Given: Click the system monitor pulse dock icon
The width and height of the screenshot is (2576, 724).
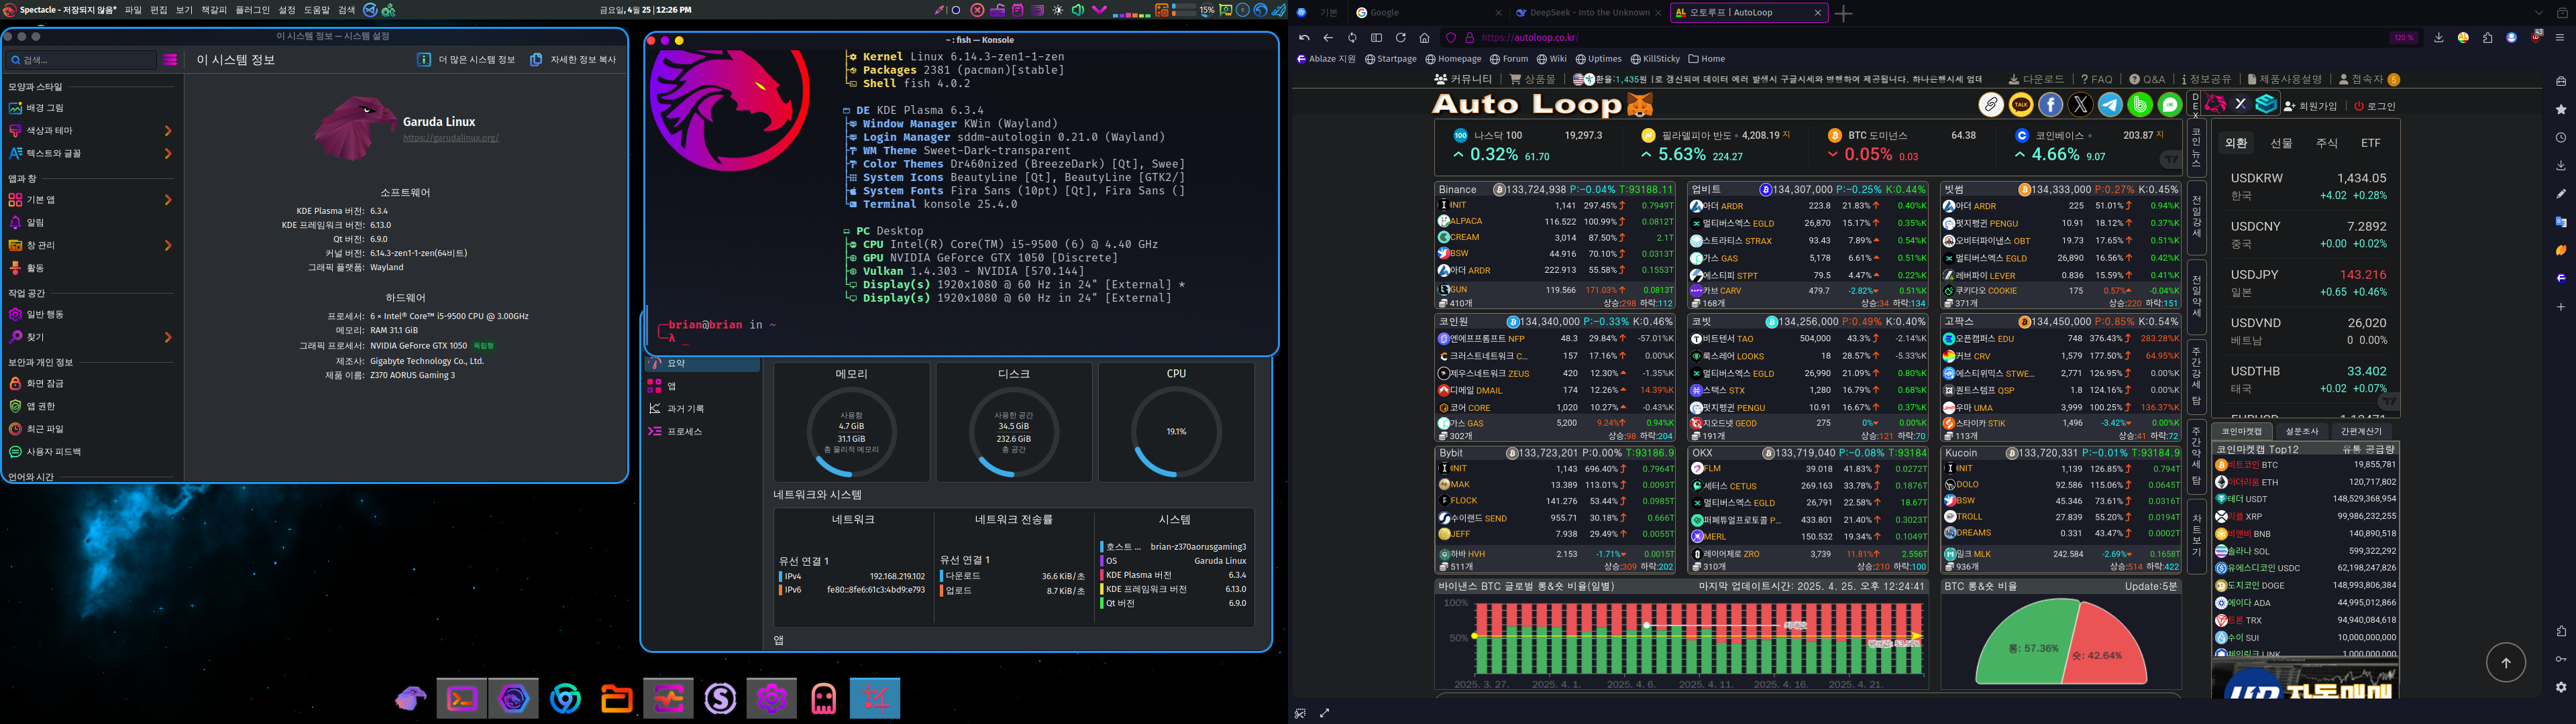Looking at the screenshot, I should 668,699.
